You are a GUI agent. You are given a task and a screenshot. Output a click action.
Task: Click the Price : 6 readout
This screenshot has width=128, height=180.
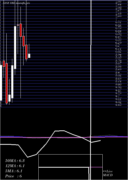(14, 176)
